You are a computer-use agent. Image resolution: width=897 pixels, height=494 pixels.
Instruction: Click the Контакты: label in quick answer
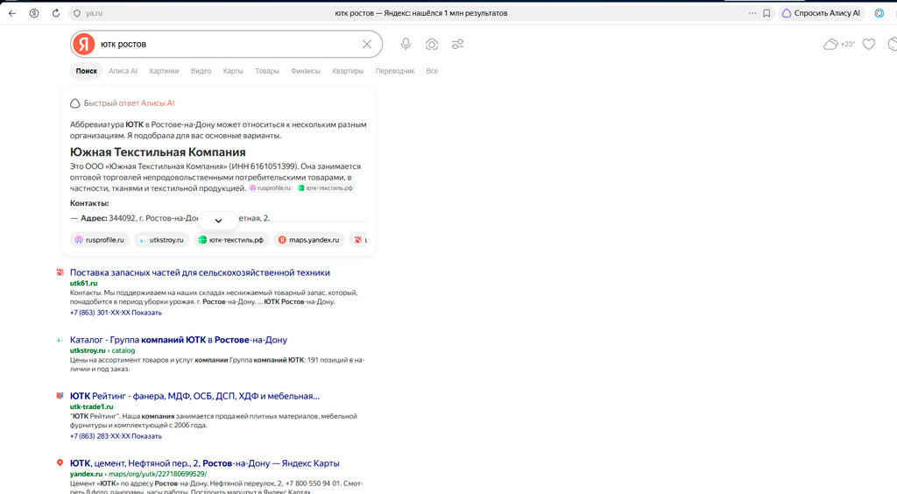(x=89, y=203)
